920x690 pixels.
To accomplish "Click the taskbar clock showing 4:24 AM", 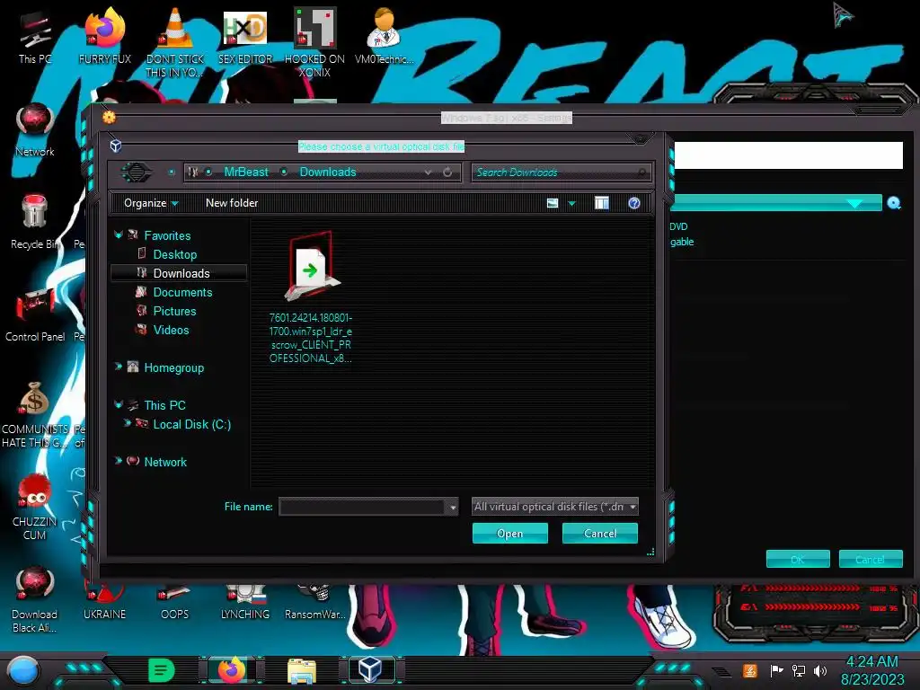I will (x=871, y=670).
